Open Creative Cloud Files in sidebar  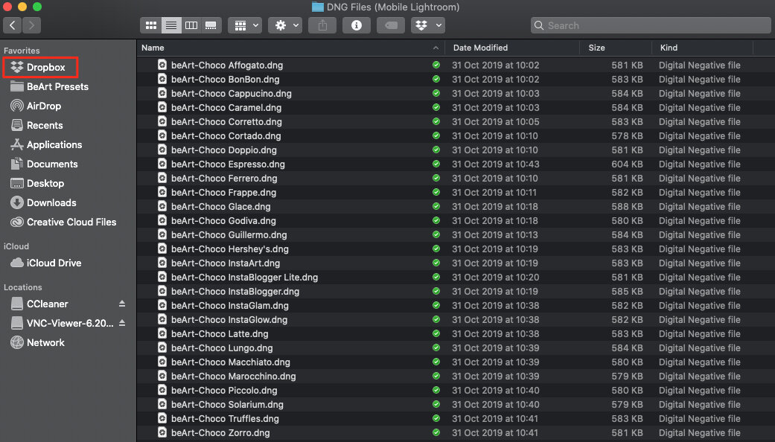[x=63, y=222]
